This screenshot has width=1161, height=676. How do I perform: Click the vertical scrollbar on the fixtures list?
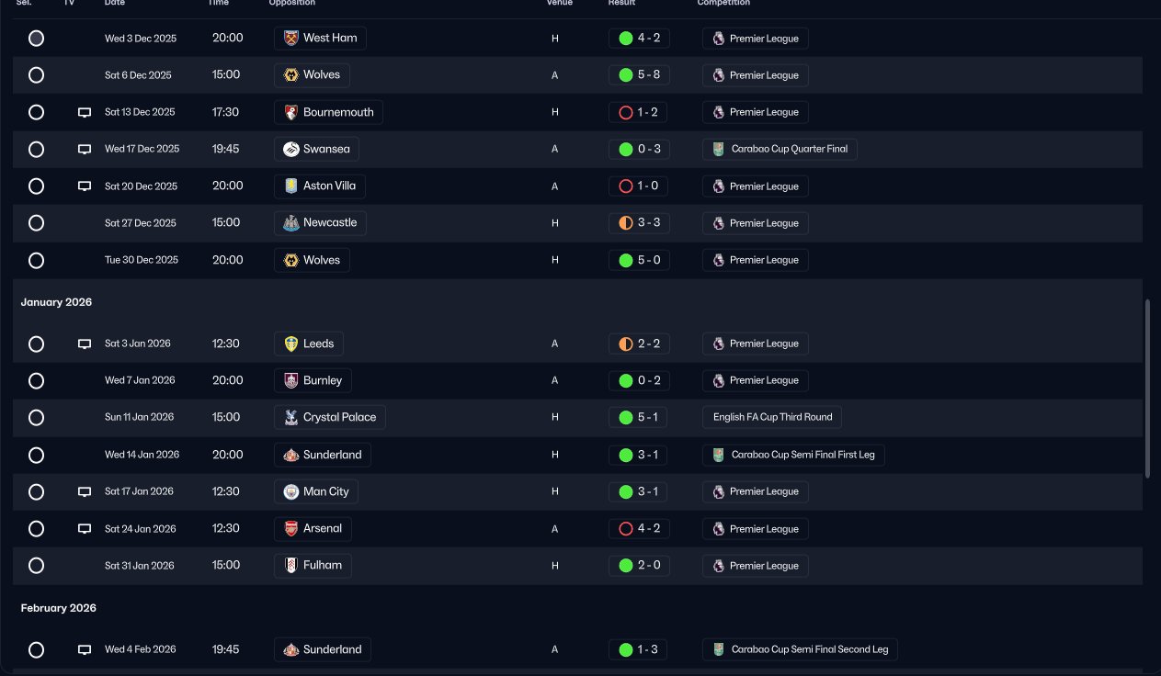coord(1147,388)
